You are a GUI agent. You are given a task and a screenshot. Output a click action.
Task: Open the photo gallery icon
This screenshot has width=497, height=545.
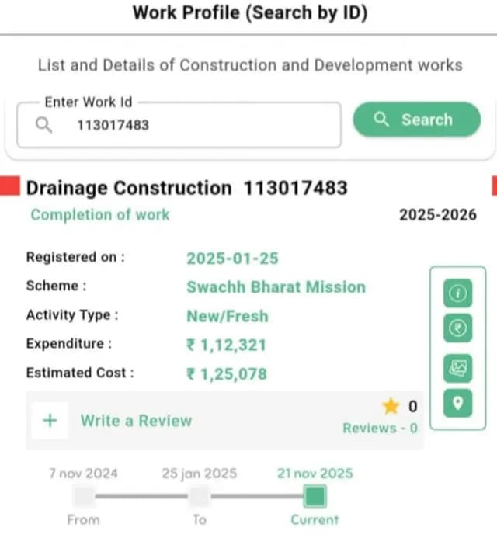point(457,366)
